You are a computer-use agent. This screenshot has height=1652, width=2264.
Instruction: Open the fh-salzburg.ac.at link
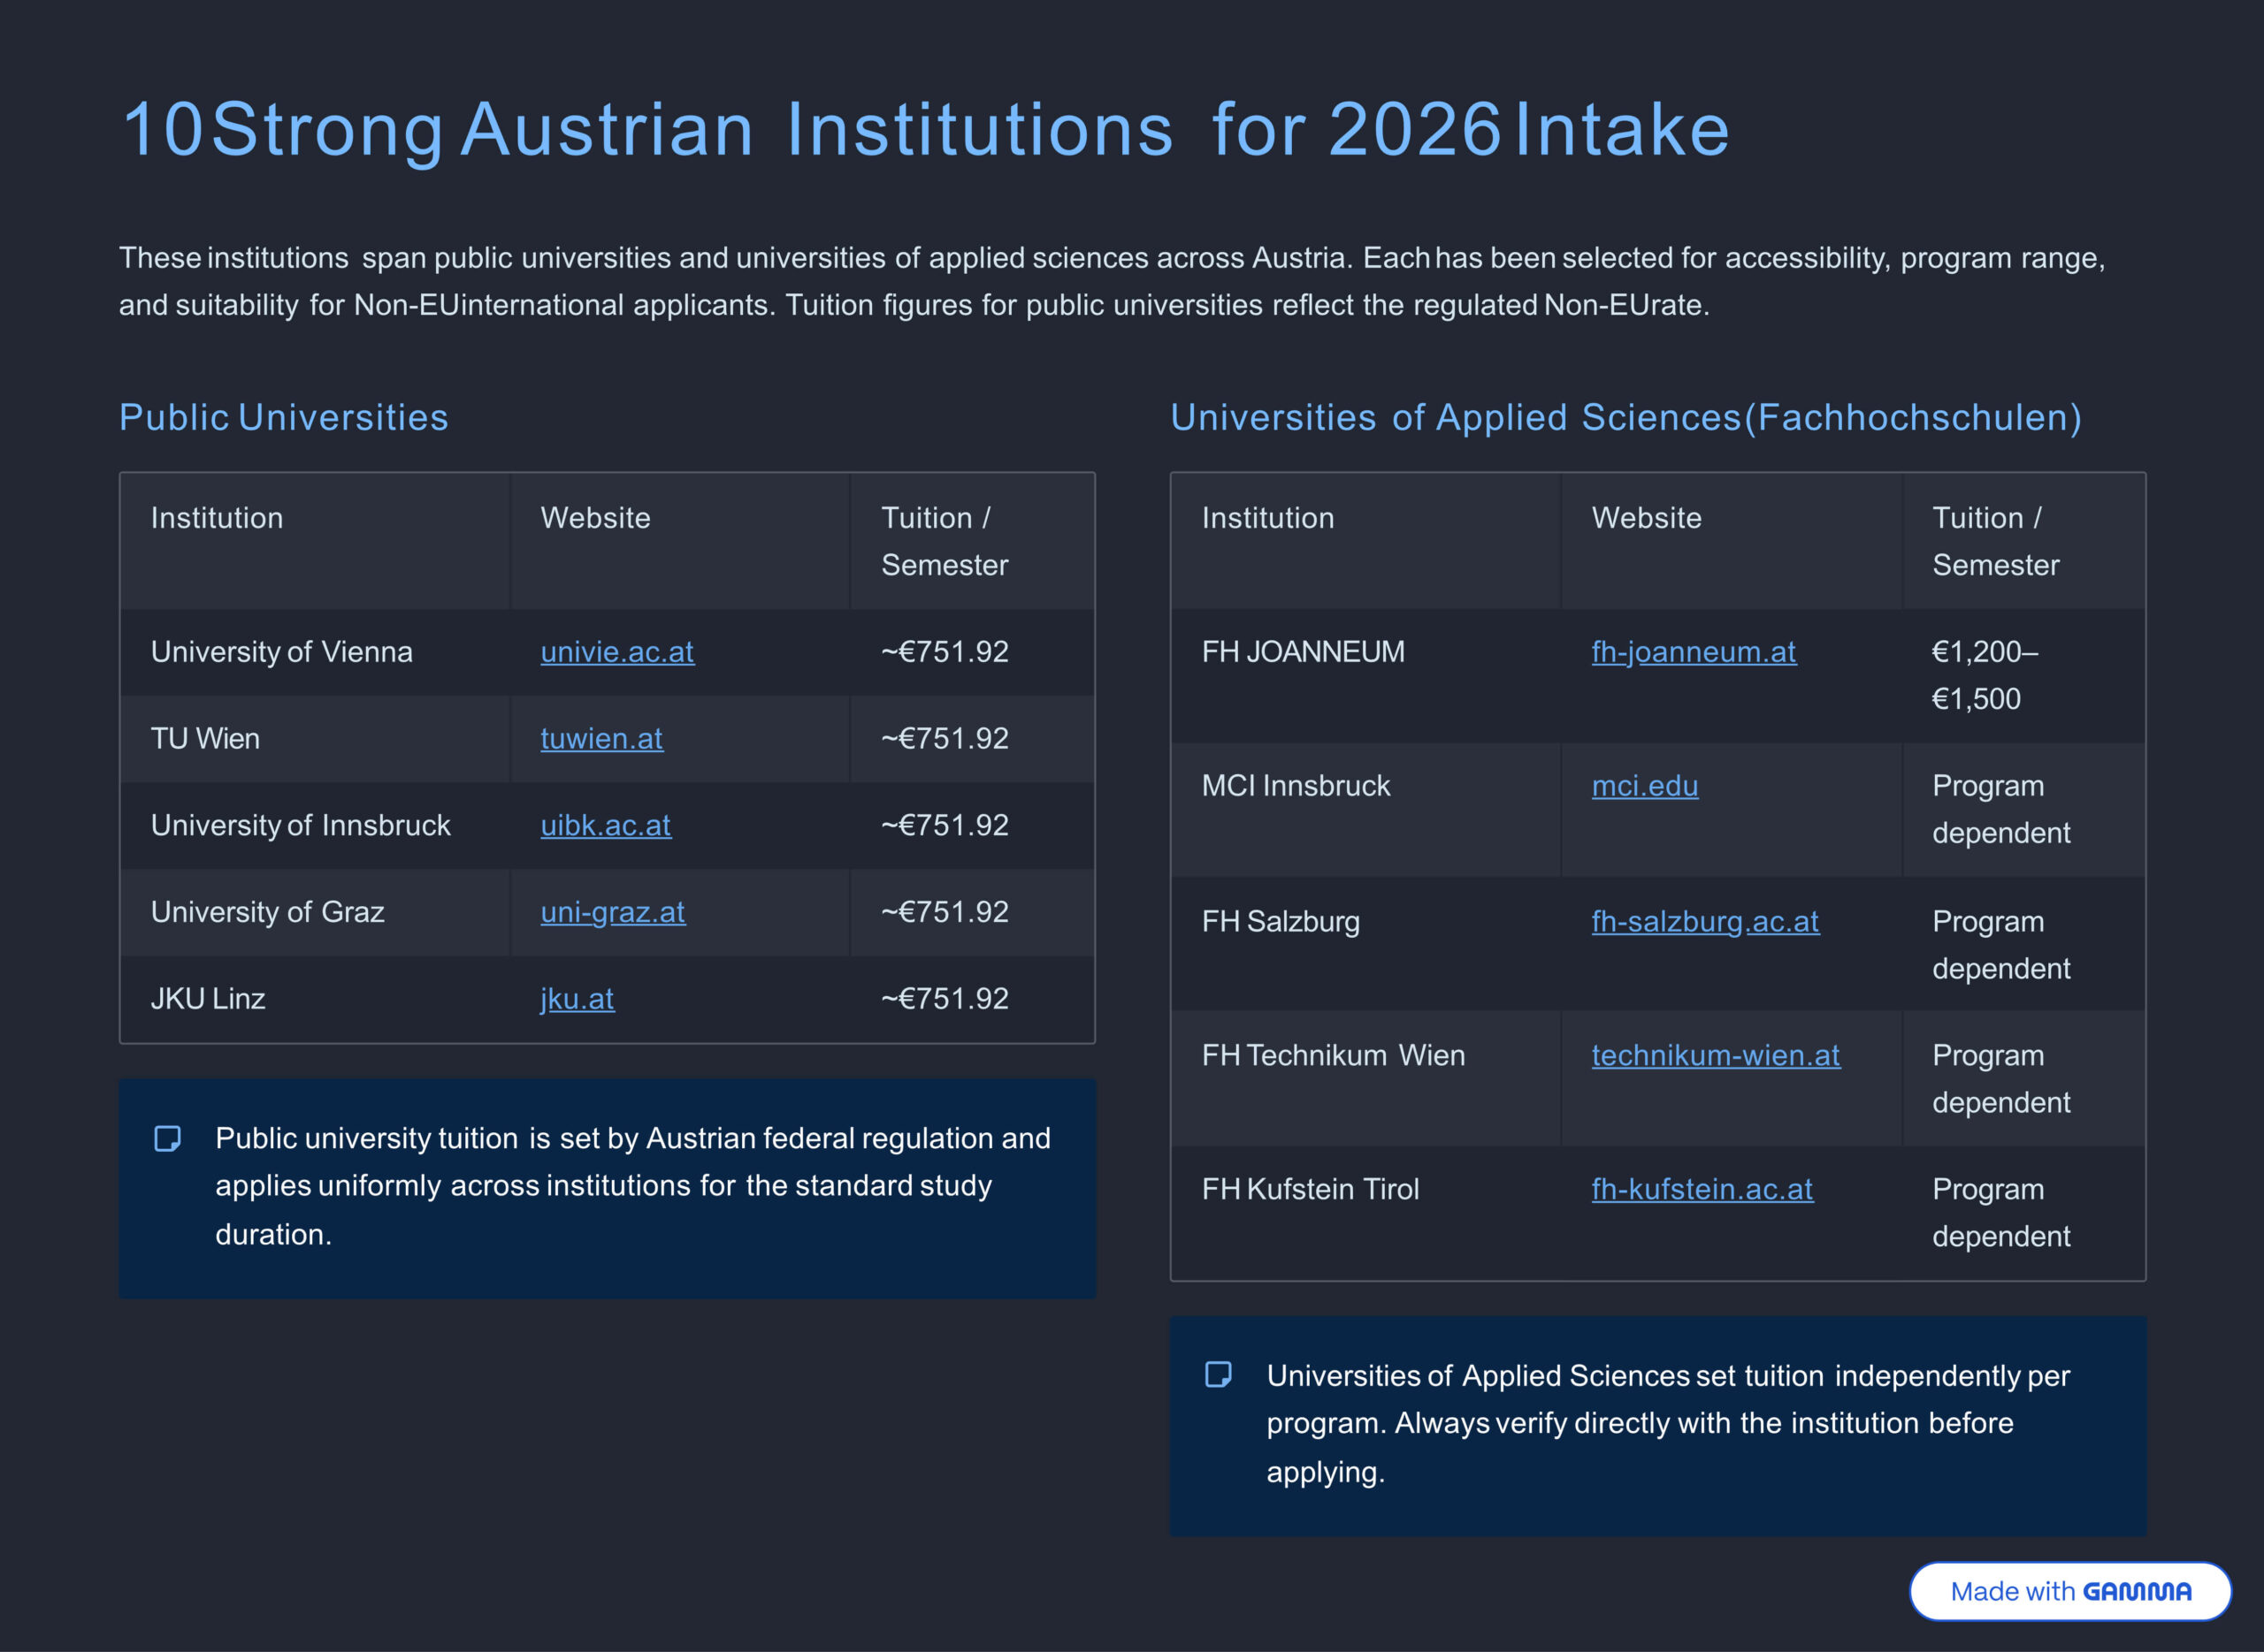(x=1705, y=921)
